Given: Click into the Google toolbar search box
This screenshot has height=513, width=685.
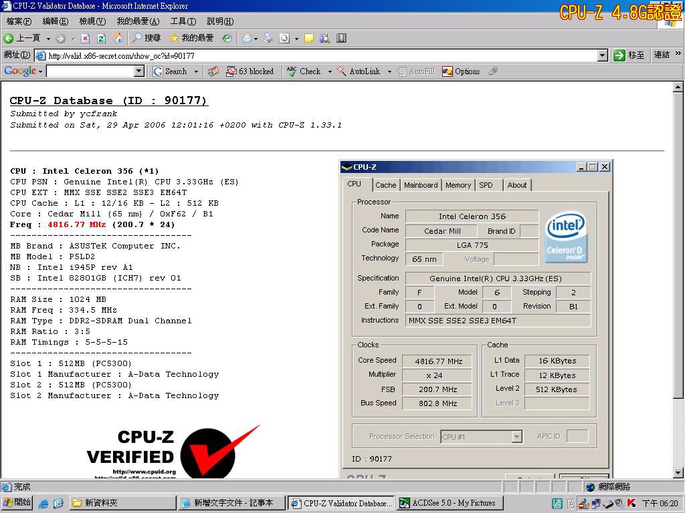Looking at the screenshot, I should point(90,71).
